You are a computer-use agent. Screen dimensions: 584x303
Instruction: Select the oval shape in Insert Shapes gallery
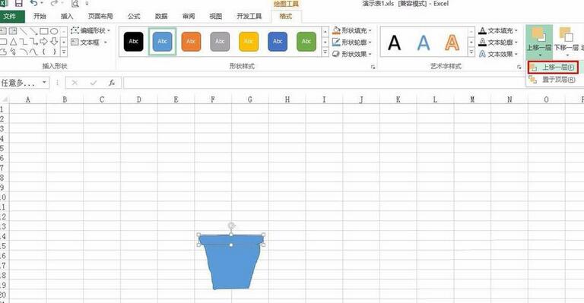[54, 31]
